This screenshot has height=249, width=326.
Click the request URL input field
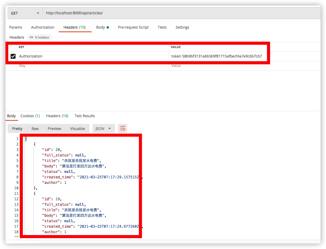(x=180, y=13)
